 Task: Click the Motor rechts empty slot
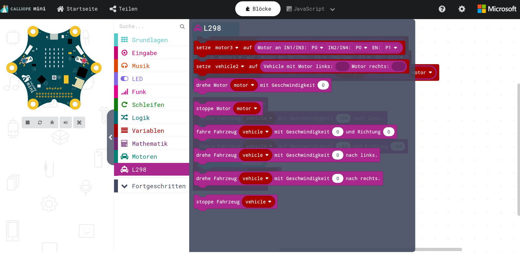399,66
